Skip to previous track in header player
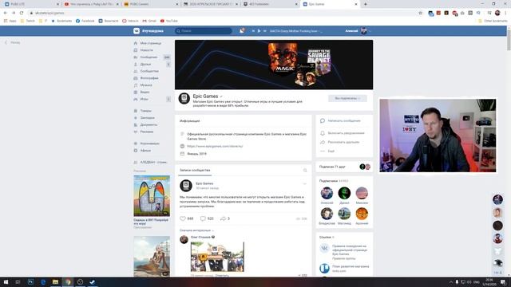Screen dimensions: 511x287 pyautogui.click(x=253, y=31)
